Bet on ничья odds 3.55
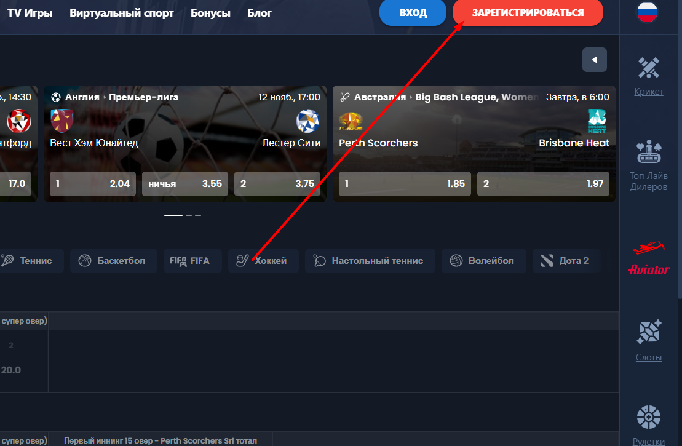This screenshot has height=446, width=682. pos(185,183)
